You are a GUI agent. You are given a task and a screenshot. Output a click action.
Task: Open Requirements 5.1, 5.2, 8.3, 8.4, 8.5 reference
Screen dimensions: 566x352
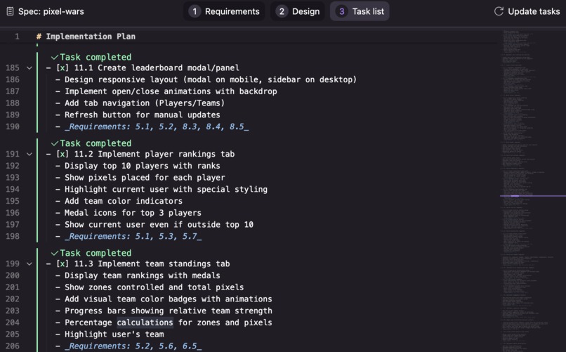[157, 126]
